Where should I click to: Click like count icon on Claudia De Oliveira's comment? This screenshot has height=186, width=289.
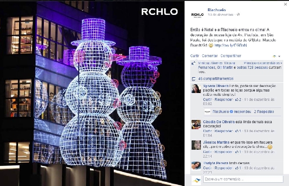237,131
